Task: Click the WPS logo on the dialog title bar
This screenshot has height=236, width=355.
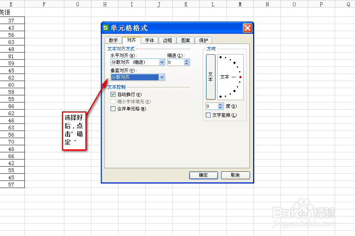Action: (x=106, y=28)
